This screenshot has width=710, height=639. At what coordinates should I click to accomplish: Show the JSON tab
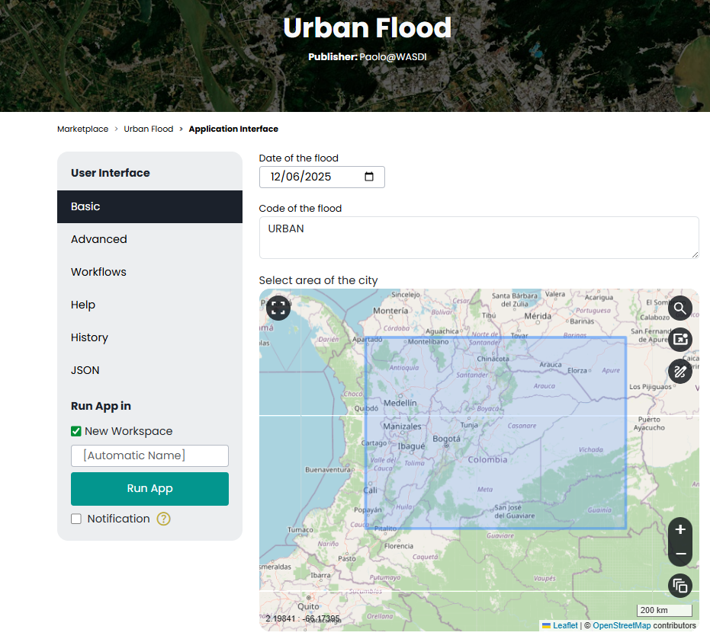click(149, 370)
